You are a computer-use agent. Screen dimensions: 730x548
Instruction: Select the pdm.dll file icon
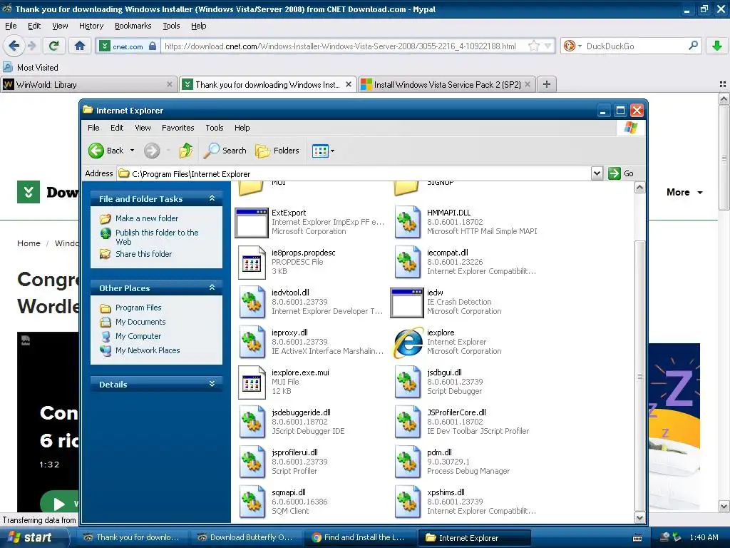click(408, 462)
